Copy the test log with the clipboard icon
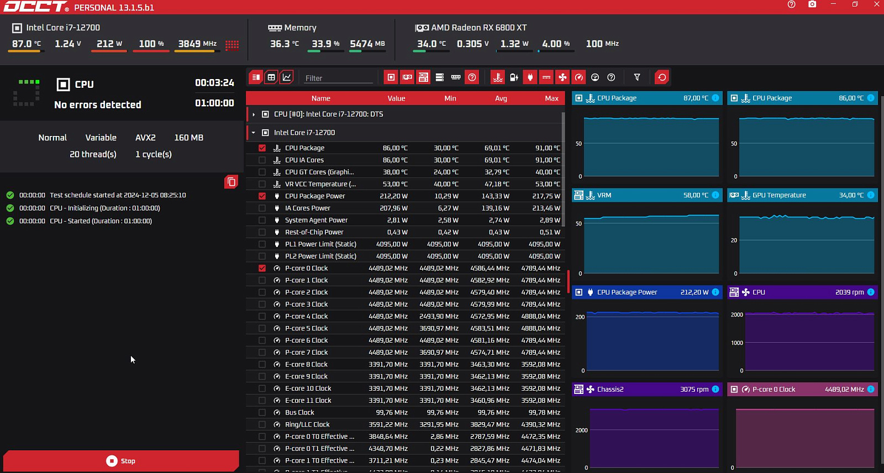 click(231, 182)
